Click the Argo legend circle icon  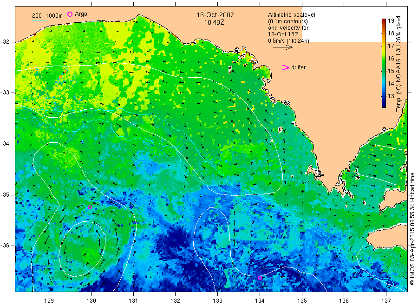coord(70,14)
